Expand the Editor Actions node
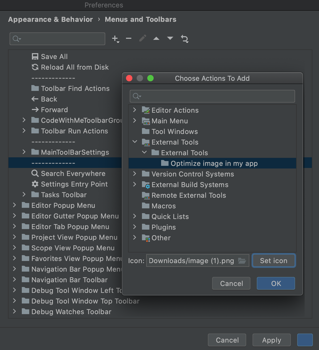This screenshot has height=350, width=319. click(135, 110)
